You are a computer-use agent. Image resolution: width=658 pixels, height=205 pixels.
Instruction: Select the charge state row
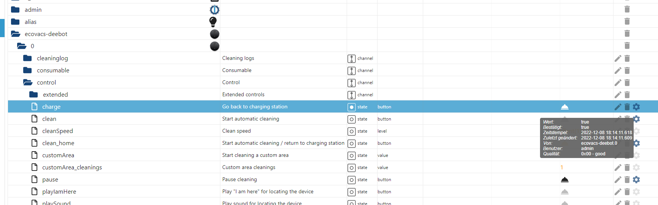click(333, 106)
